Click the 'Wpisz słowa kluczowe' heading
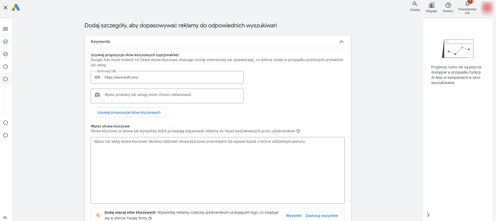Image resolution: width=496 pixels, height=221 pixels. click(x=110, y=126)
